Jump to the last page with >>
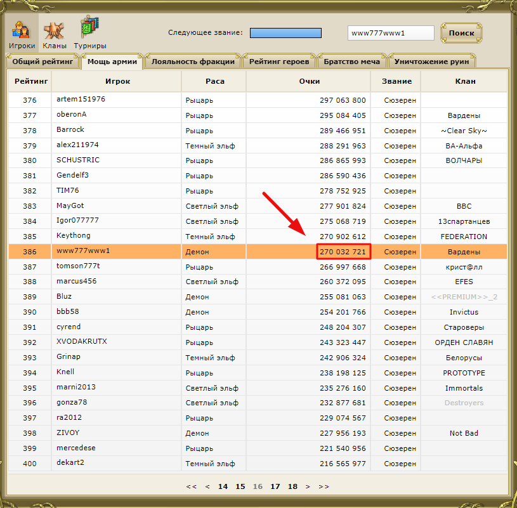This screenshot has width=517, height=508. (324, 486)
